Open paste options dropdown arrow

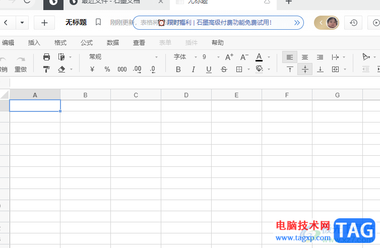point(71,57)
